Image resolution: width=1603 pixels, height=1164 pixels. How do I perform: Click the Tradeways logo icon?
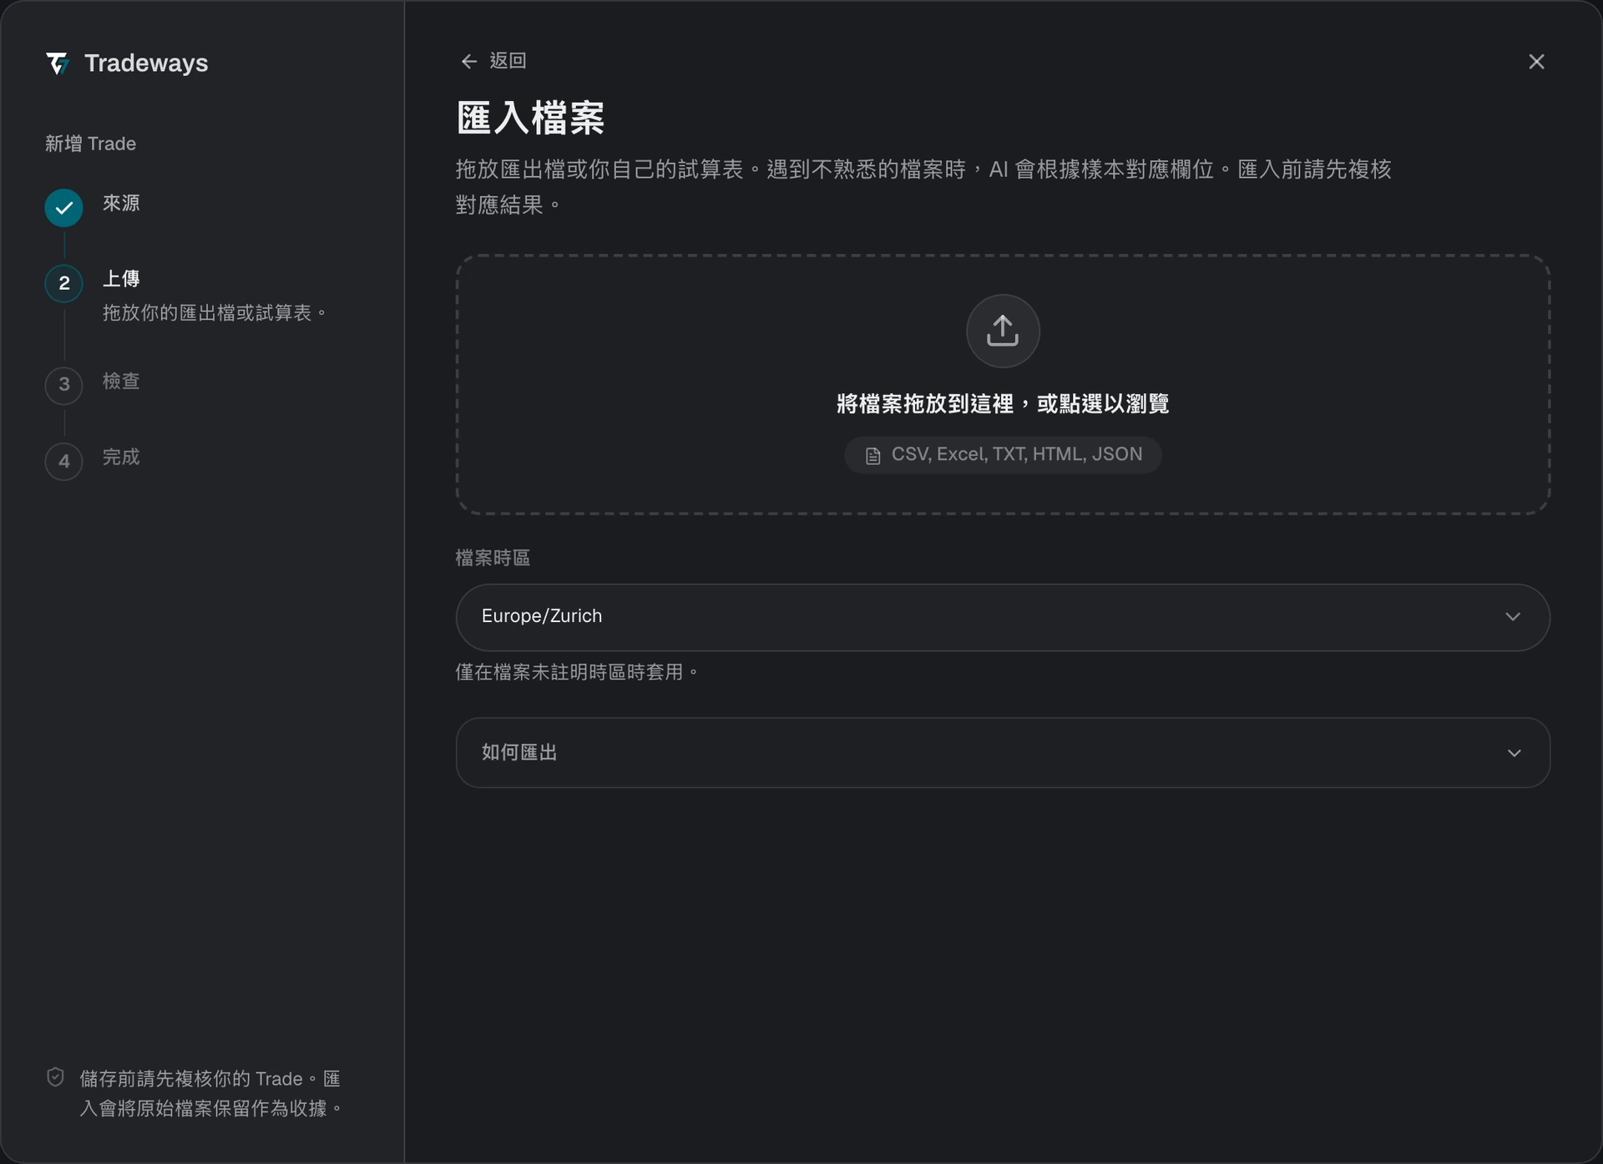[x=58, y=63]
